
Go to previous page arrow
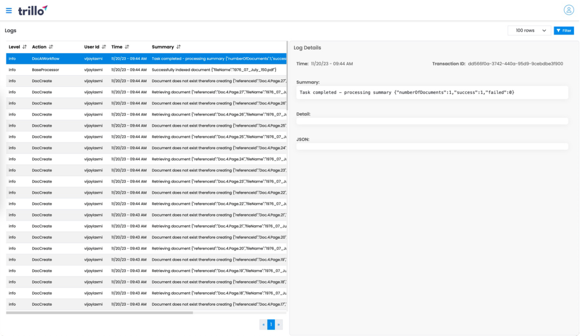point(263,324)
